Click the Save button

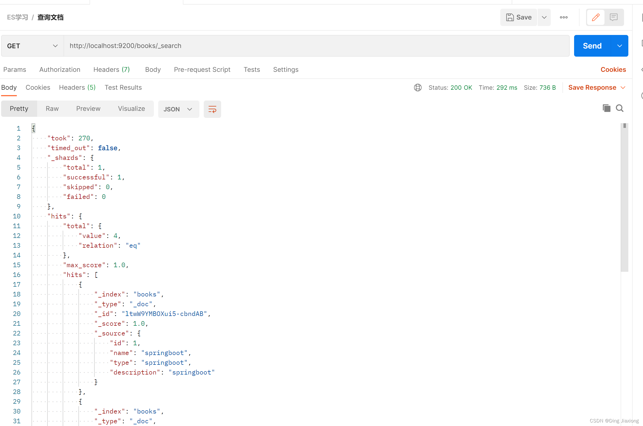(x=518, y=17)
